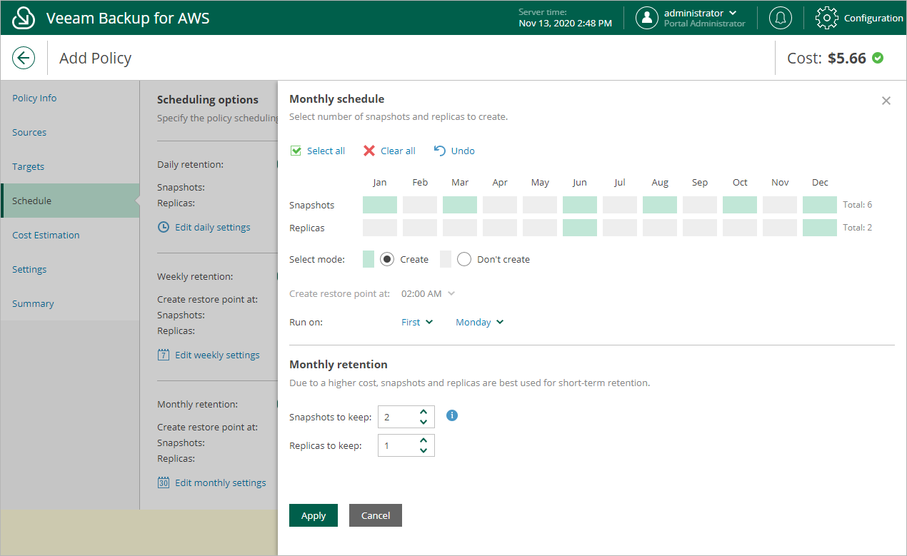
Task: Click the gray Don't create color swatch
Action: point(446,259)
